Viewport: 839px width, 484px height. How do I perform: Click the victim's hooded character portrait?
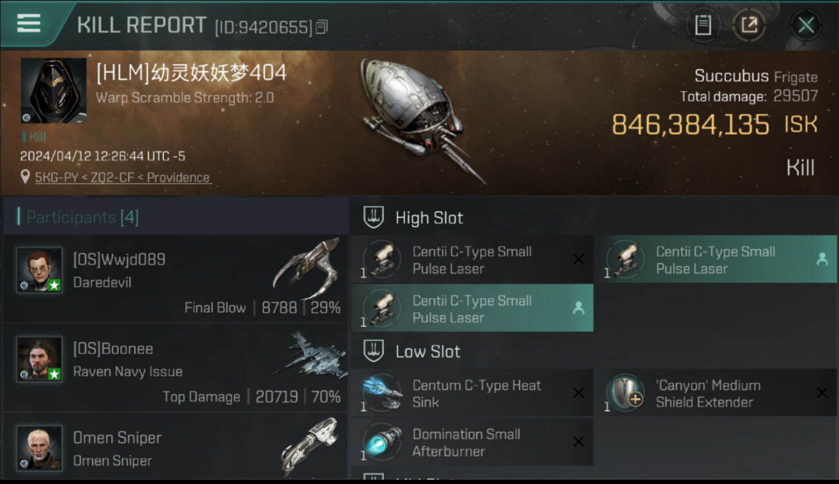tap(54, 90)
